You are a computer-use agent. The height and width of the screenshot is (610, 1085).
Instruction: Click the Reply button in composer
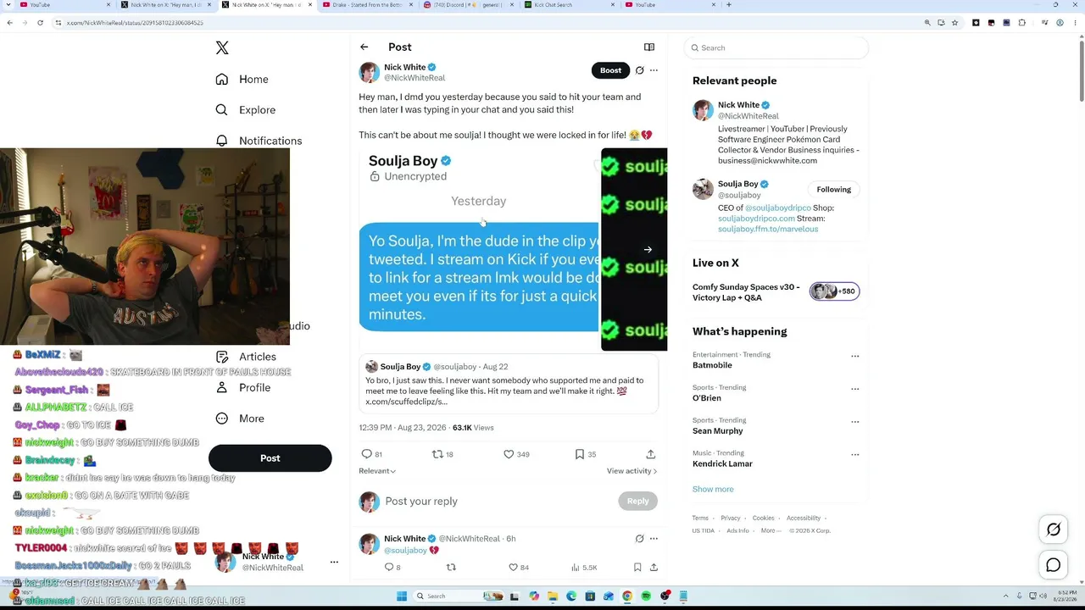637,502
